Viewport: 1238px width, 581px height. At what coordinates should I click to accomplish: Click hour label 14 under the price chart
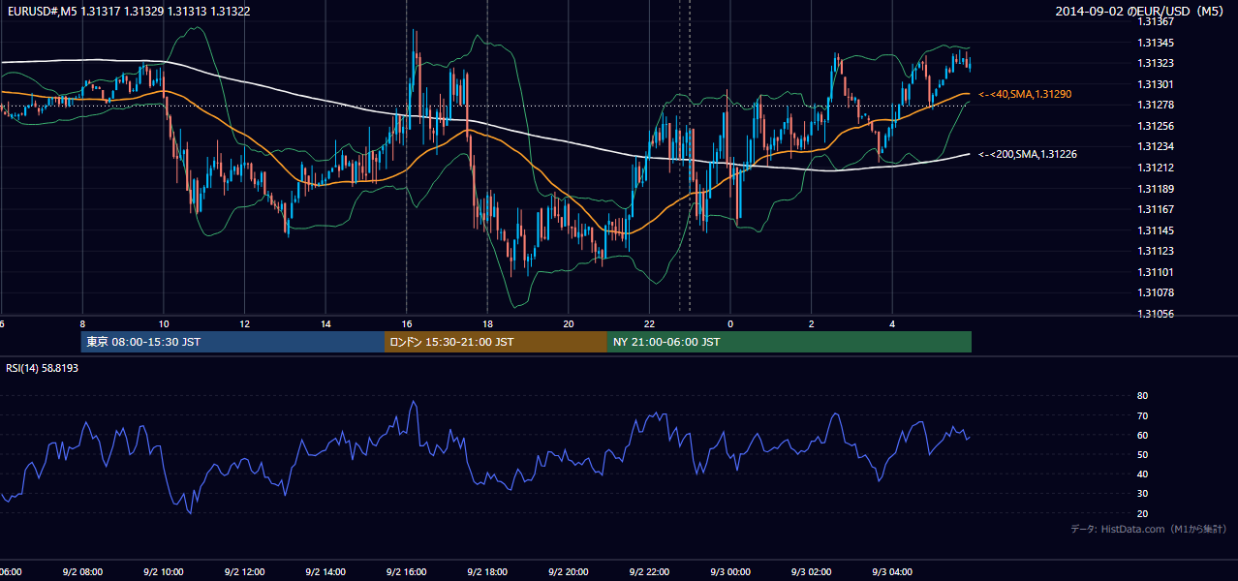point(325,324)
